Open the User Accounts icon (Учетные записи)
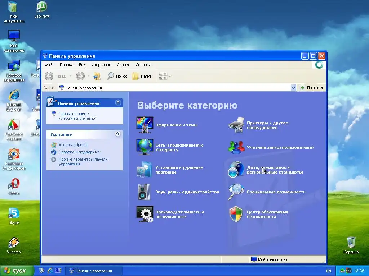This screenshot has height=276, width=369. 236,147
